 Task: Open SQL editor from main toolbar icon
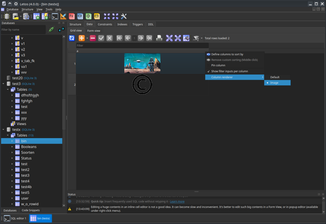point(55,16)
